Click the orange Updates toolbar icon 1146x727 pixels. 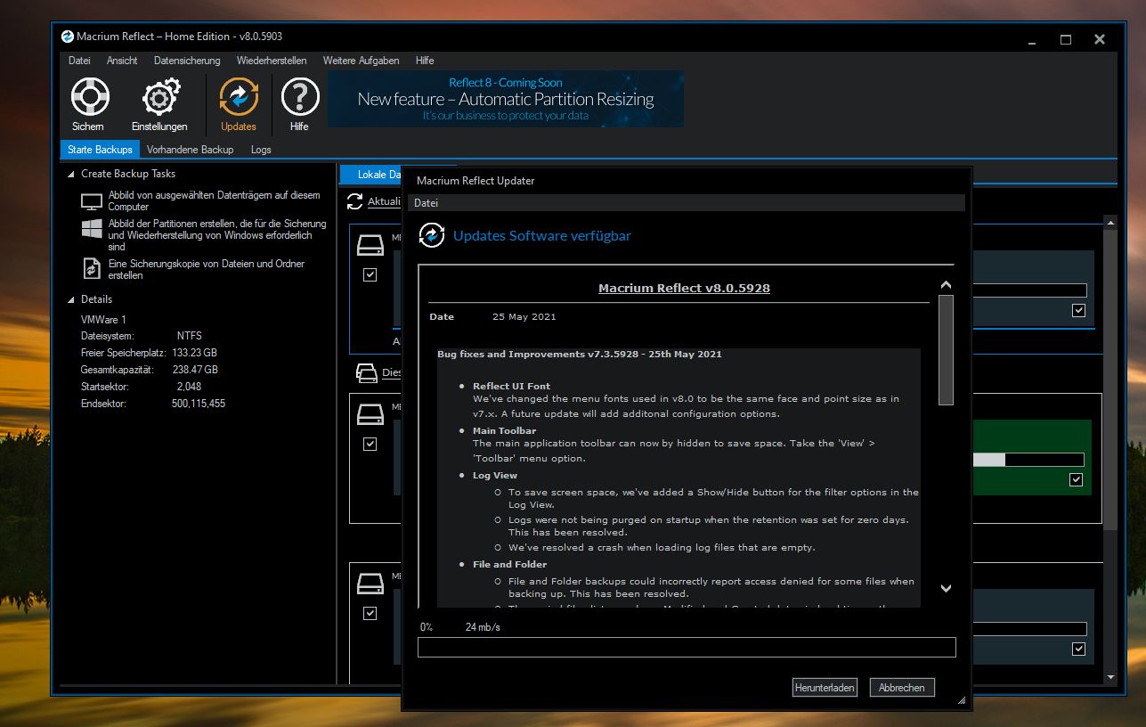(x=239, y=96)
